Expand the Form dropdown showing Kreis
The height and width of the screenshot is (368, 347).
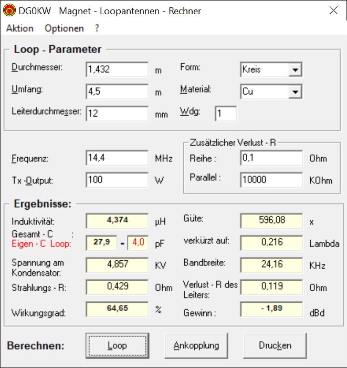click(295, 70)
